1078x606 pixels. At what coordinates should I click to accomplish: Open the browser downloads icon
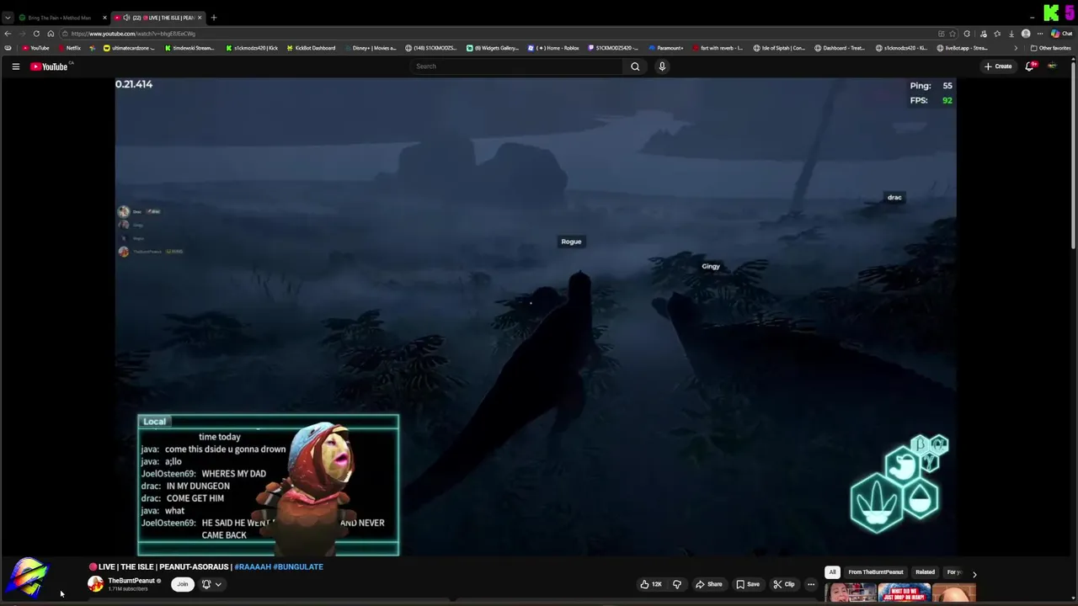click(1011, 34)
